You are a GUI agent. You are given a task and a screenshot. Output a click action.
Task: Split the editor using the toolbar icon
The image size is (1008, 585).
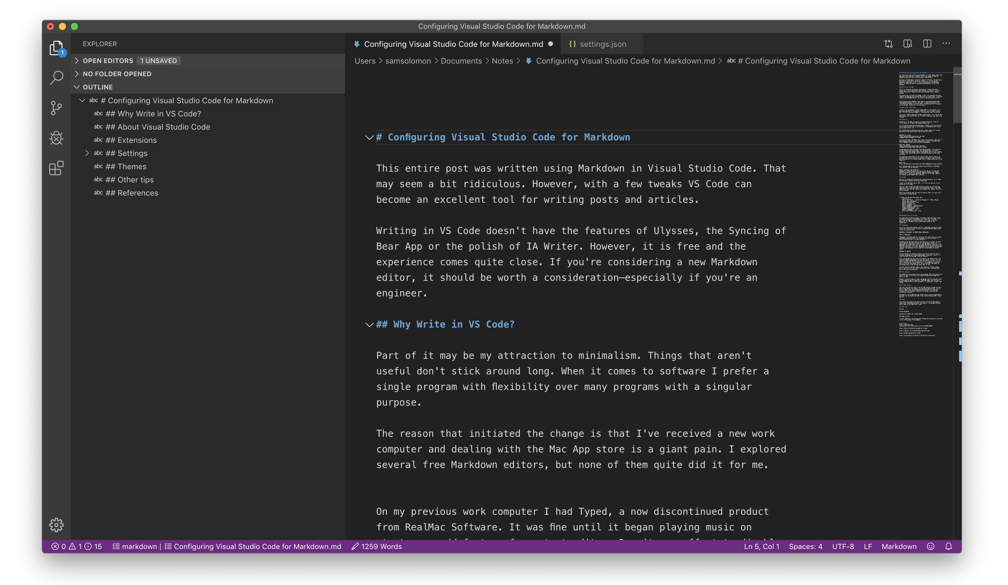927,44
